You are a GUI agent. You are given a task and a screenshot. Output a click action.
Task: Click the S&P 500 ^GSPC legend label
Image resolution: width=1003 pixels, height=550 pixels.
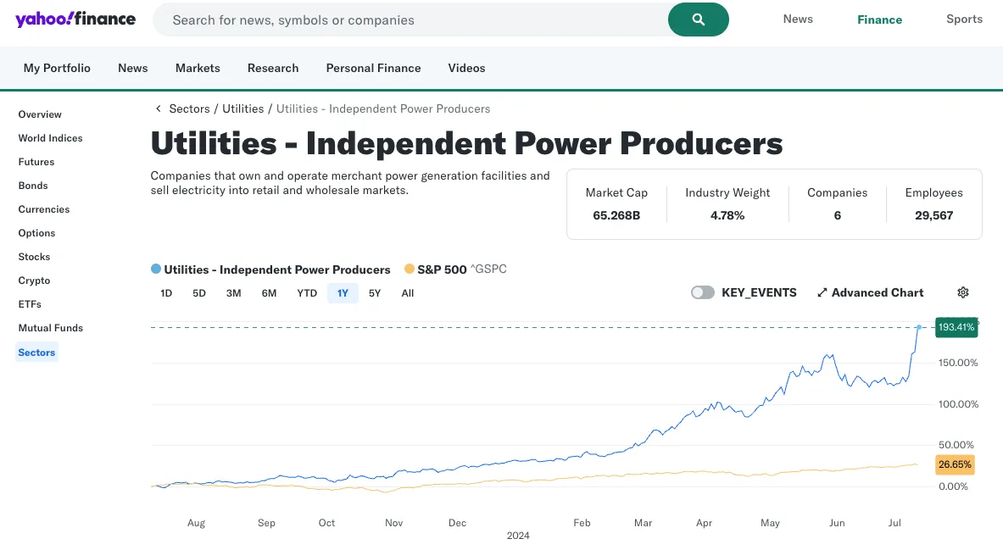[462, 269]
